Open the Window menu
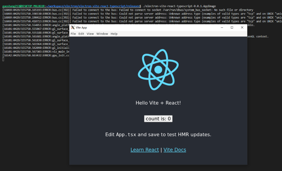282x171 pixels. tap(102, 34)
